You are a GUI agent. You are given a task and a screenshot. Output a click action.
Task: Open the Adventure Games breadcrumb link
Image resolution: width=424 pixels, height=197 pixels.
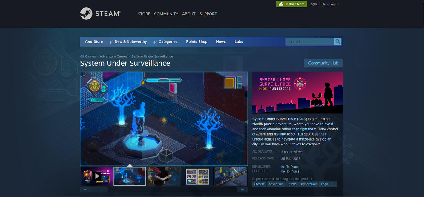[x=113, y=56]
